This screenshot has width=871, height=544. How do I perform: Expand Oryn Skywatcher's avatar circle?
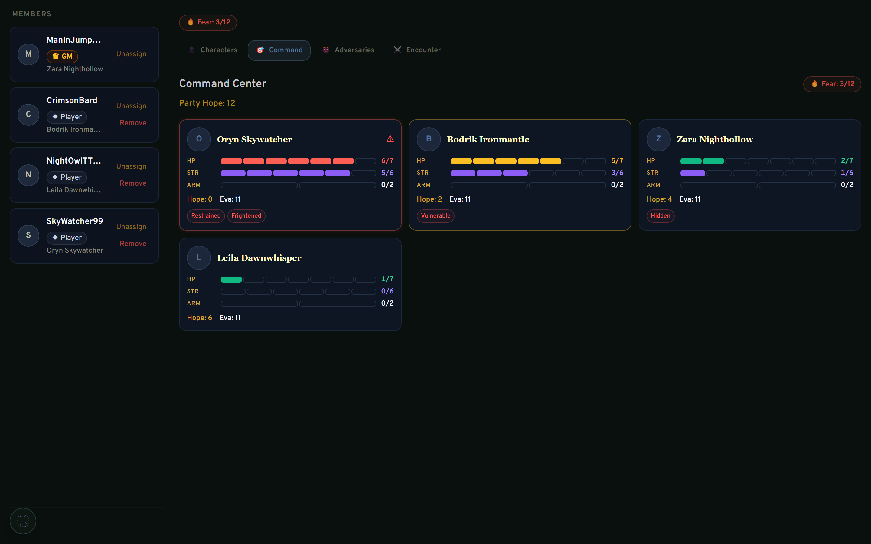pos(199,139)
